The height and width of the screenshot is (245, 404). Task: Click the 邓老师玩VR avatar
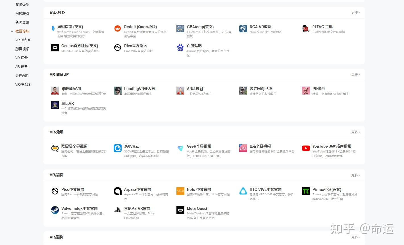pyautogui.click(x=55, y=91)
